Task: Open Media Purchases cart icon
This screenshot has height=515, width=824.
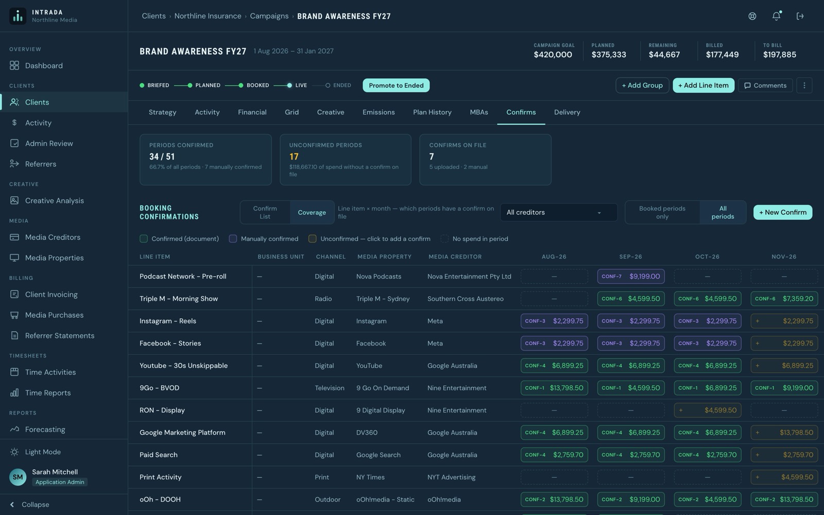Action: coord(14,315)
